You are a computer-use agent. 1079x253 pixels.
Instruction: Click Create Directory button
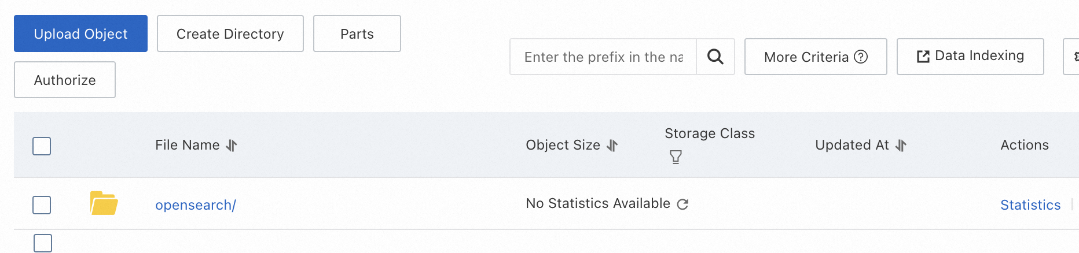tap(230, 34)
